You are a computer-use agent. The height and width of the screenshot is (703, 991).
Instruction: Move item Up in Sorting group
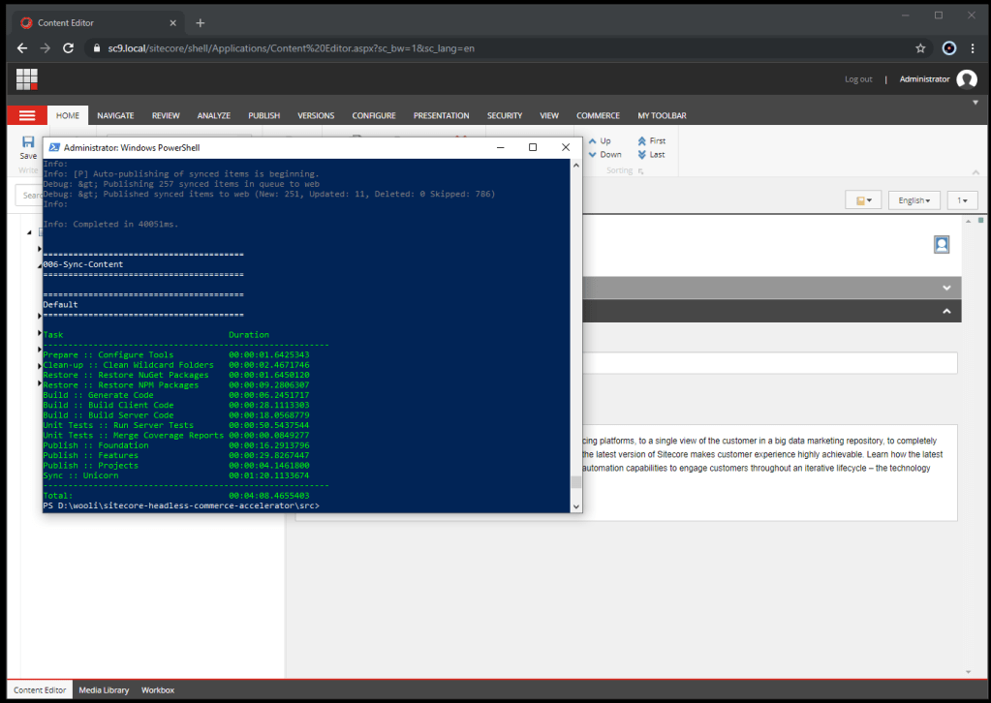click(599, 141)
